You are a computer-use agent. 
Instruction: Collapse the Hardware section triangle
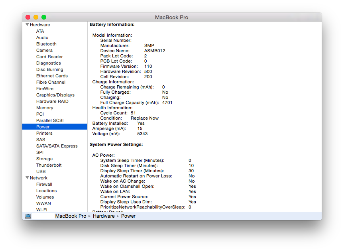(x=27, y=25)
